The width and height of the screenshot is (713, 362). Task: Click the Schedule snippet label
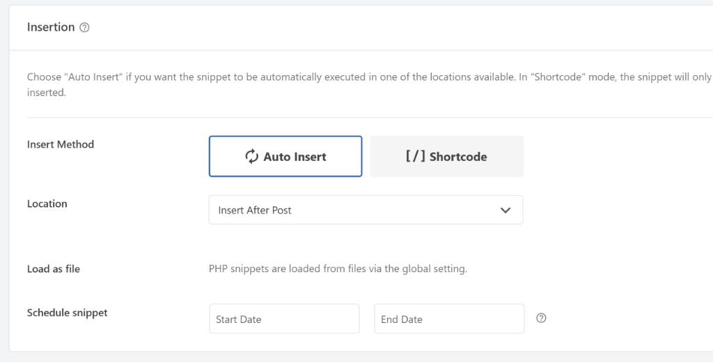[x=68, y=313]
